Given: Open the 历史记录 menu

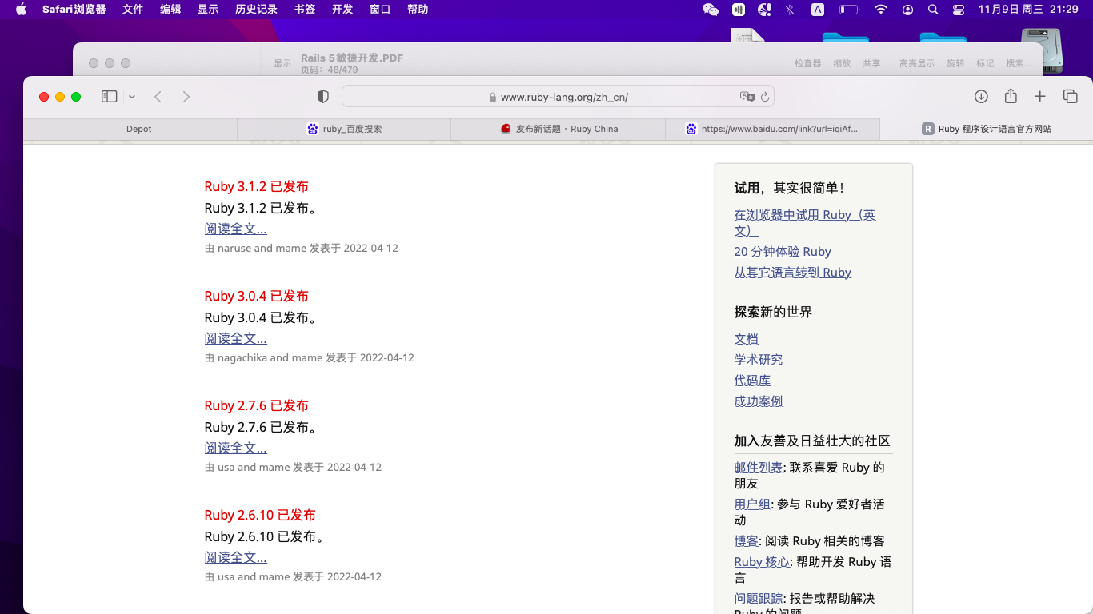Looking at the screenshot, I should pyautogui.click(x=256, y=10).
